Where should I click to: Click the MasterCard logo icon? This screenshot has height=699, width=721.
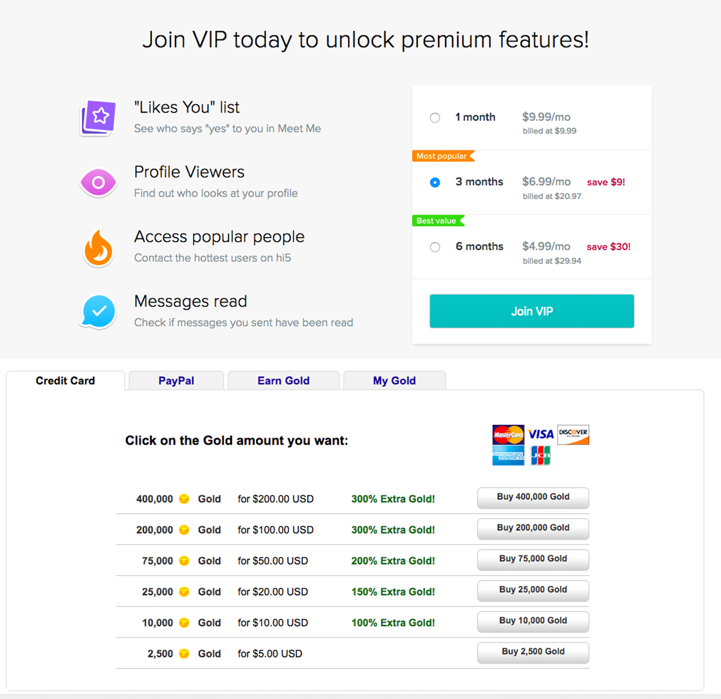point(508,434)
